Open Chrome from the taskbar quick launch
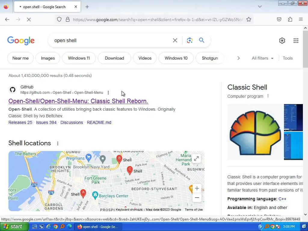308x231 pixels. click(55, 227)
